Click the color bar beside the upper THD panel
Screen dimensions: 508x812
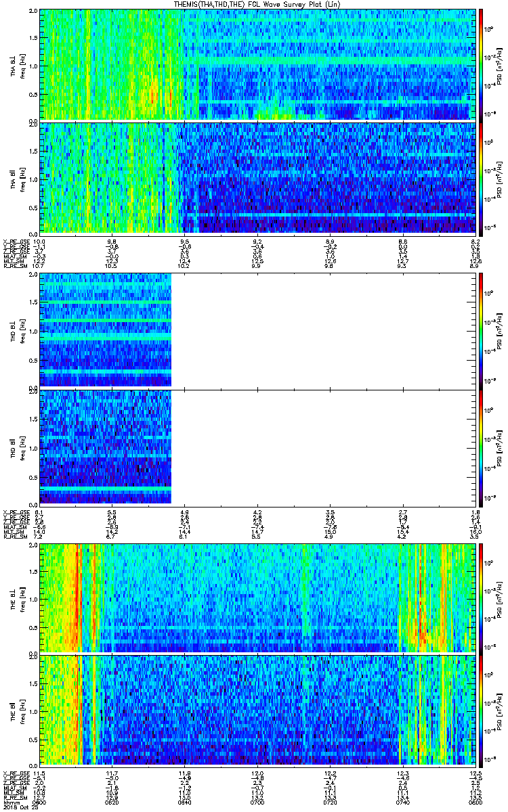[x=482, y=330]
